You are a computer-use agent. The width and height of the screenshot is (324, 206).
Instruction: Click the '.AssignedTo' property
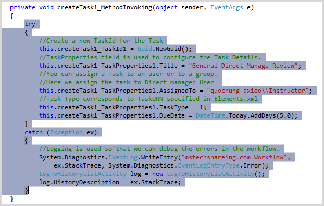tap(178, 91)
